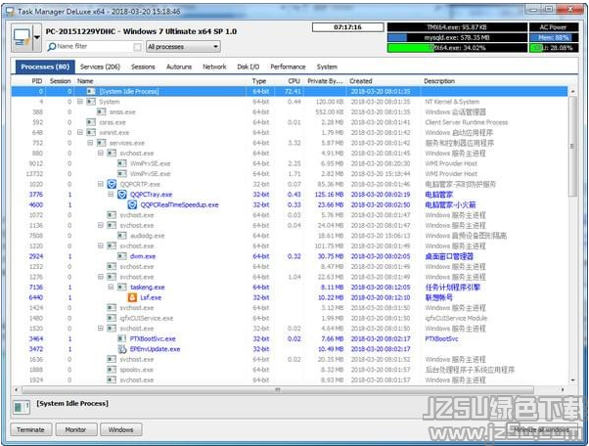Click the vertical scrollbar up arrow
Image resolution: width=589 pixels, height=446 pixels.
572,91
